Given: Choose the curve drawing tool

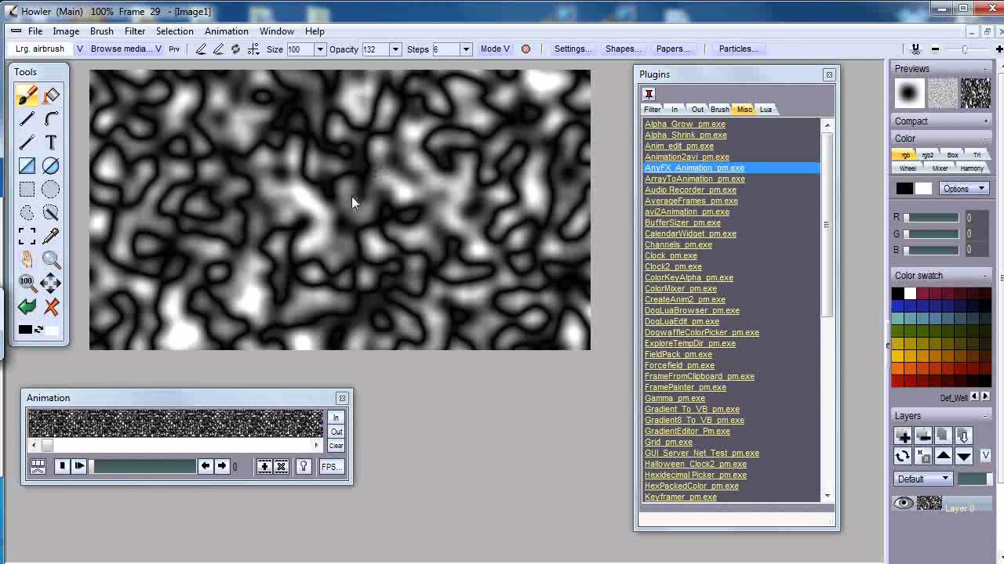Looking at the screenshot, I should coord(51,119).
